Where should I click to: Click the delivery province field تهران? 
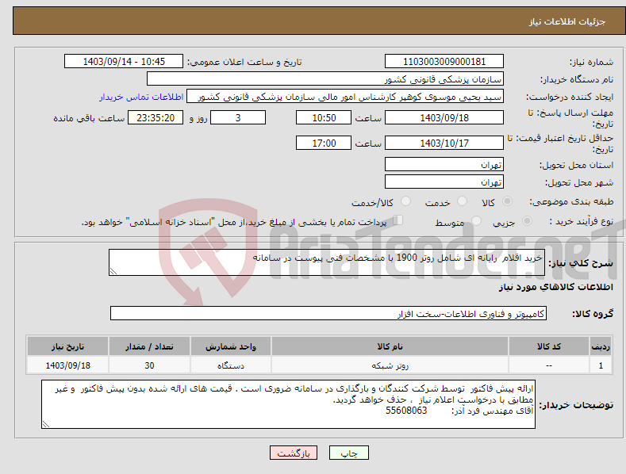pyautogui.click(x=444, y=164)
